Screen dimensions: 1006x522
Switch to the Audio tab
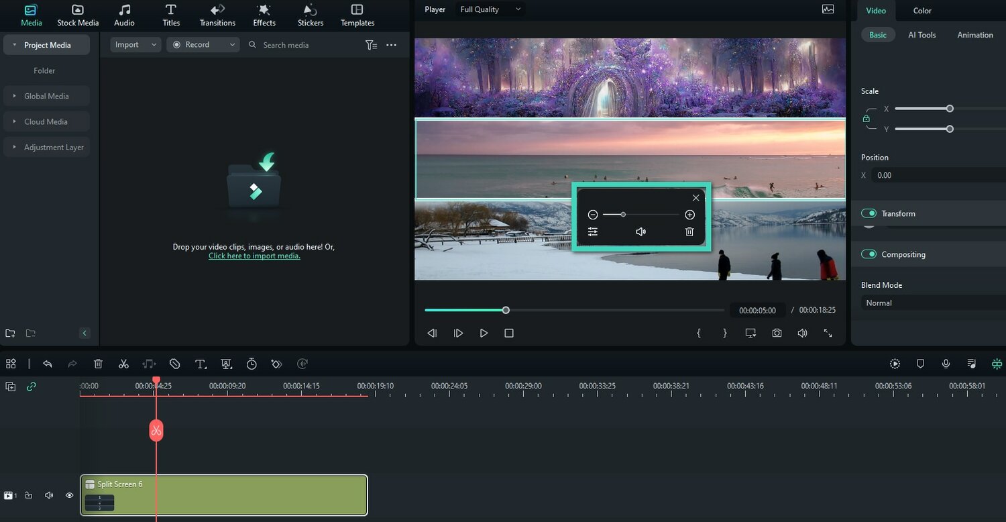124,16
